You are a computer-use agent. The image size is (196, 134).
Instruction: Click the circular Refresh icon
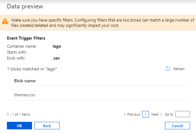168,69
